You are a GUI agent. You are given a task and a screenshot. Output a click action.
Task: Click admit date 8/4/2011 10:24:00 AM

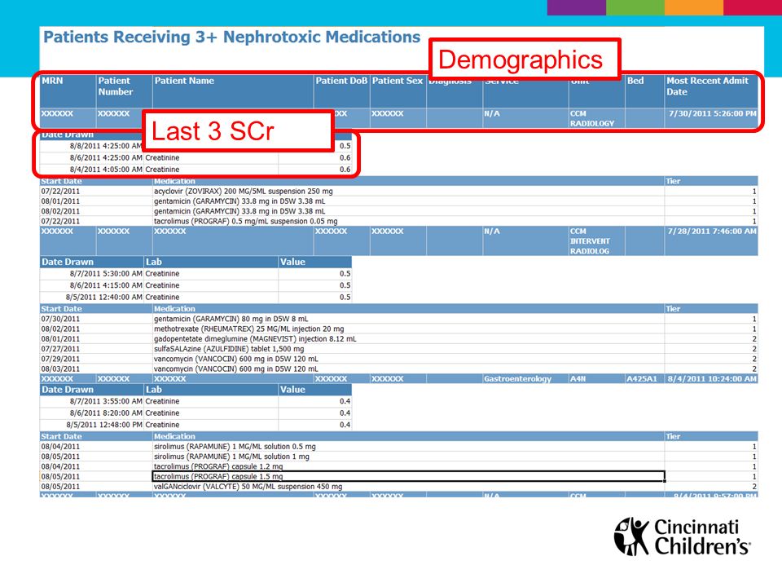point(712,379)
